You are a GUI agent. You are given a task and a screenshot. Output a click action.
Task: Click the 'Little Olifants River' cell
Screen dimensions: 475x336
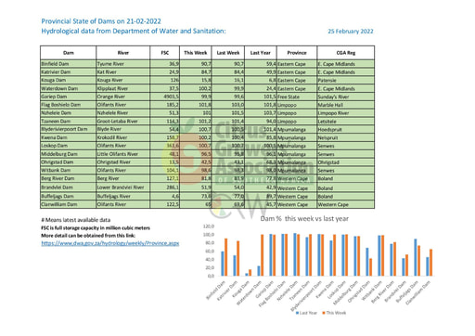click(123, 154)
